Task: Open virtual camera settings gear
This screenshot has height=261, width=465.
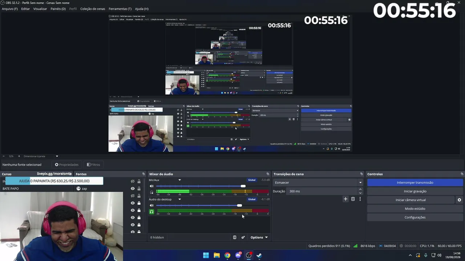Action: coord(459,200)
